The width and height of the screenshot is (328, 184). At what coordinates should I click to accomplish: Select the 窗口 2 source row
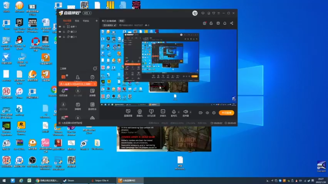click(78, 32)
